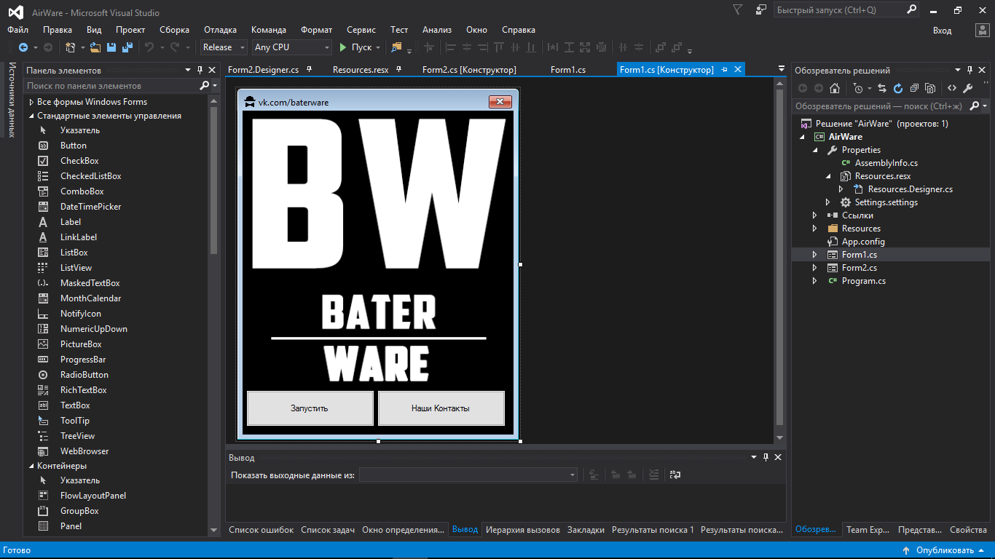The width and height of the screenshot is (995, 559).
Task: Click the Наши Контакты form button
Action: pos(441,408)
